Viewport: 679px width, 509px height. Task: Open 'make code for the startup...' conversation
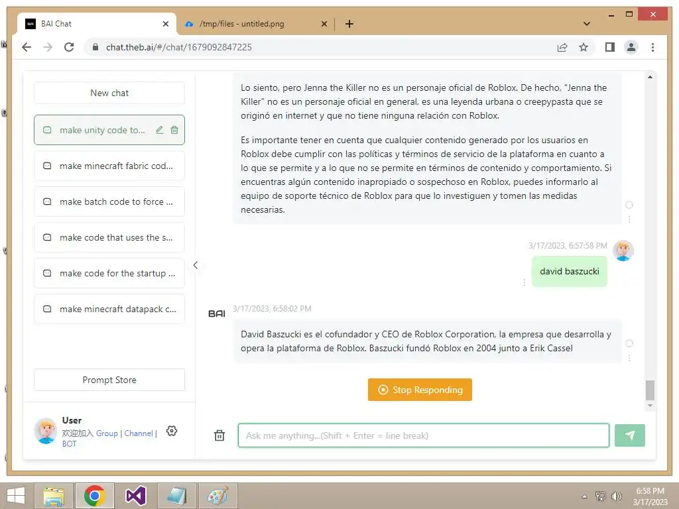[109, 273]
